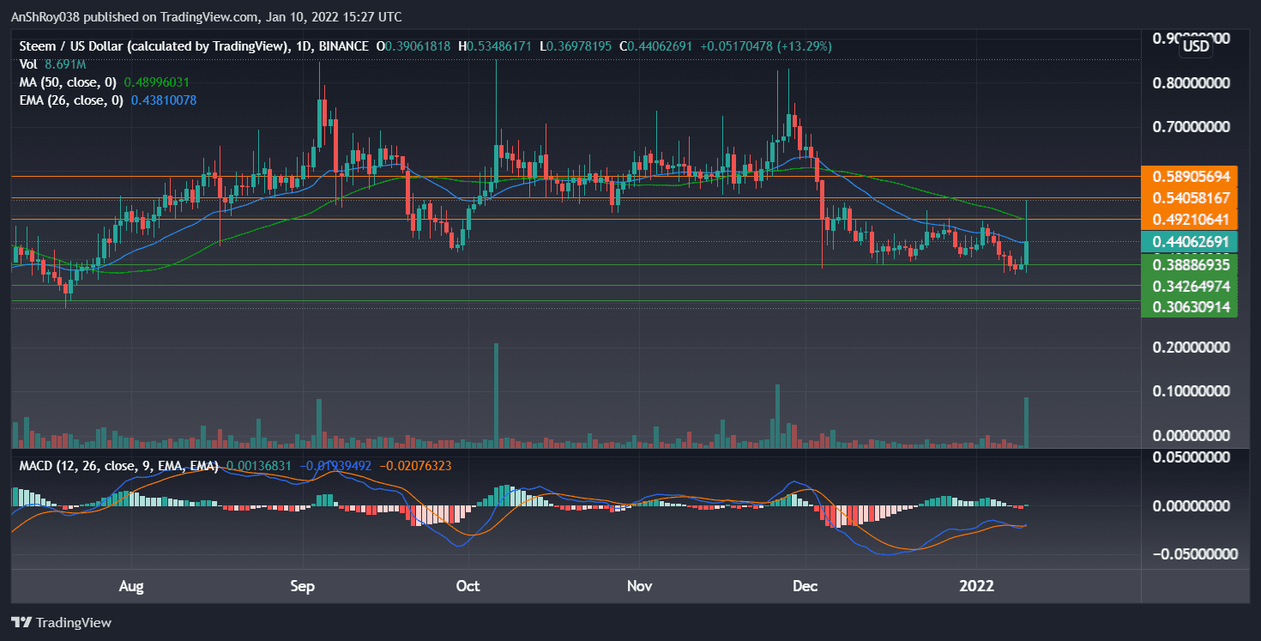Click the 0.80000000 value on the price scale

click(1191, 82)
